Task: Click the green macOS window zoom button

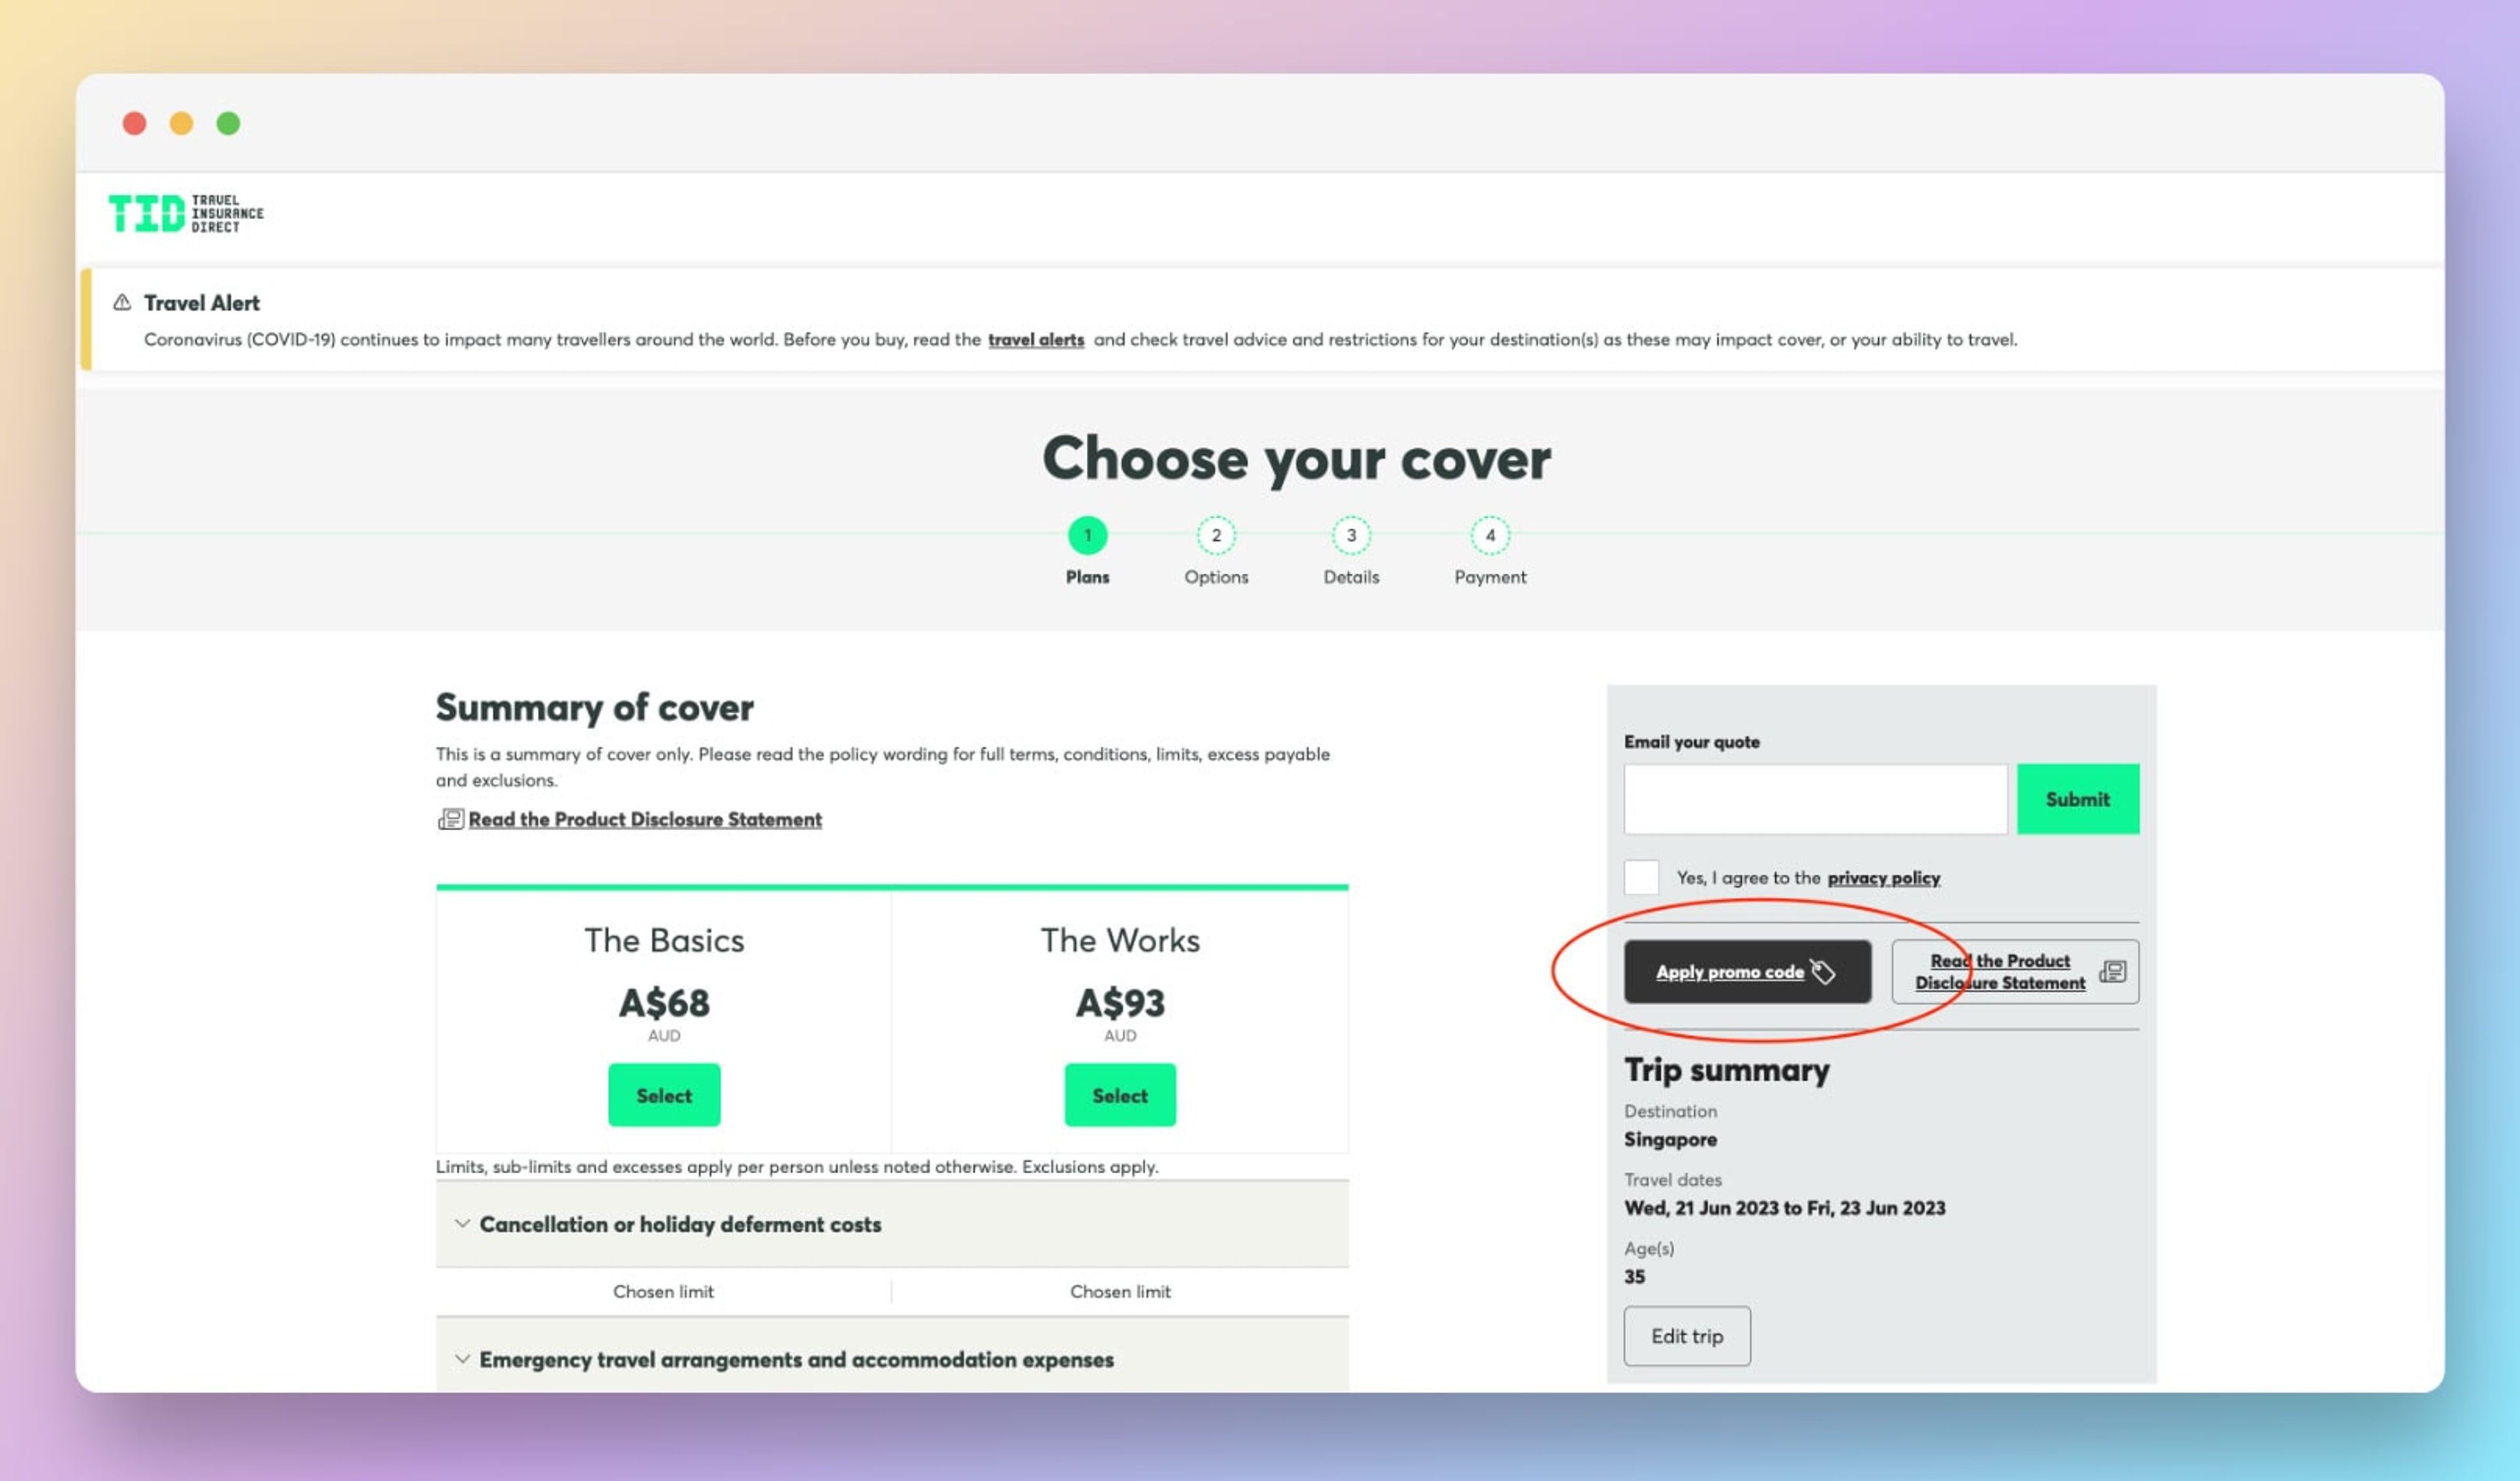Action: (x=228, y=123)
